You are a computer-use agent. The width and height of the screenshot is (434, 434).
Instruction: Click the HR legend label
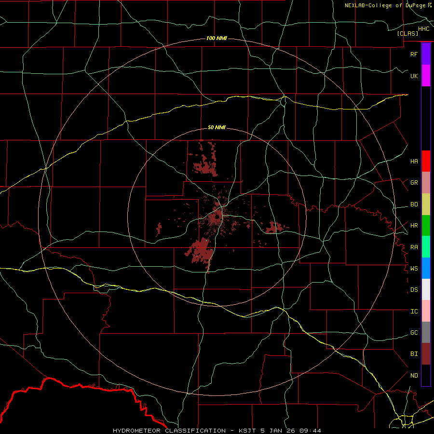click(414, 226)
